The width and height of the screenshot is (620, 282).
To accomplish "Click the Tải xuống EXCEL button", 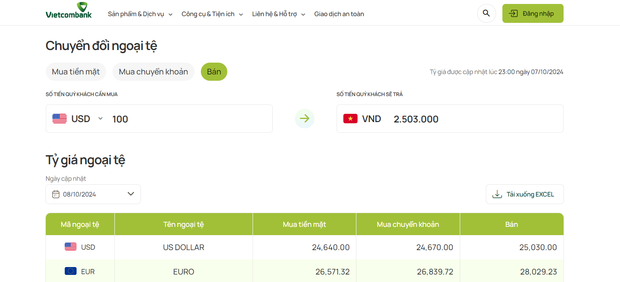I will [524, 194].
